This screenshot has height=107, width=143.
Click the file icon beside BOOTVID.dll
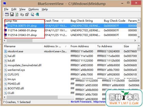(6, 88)
